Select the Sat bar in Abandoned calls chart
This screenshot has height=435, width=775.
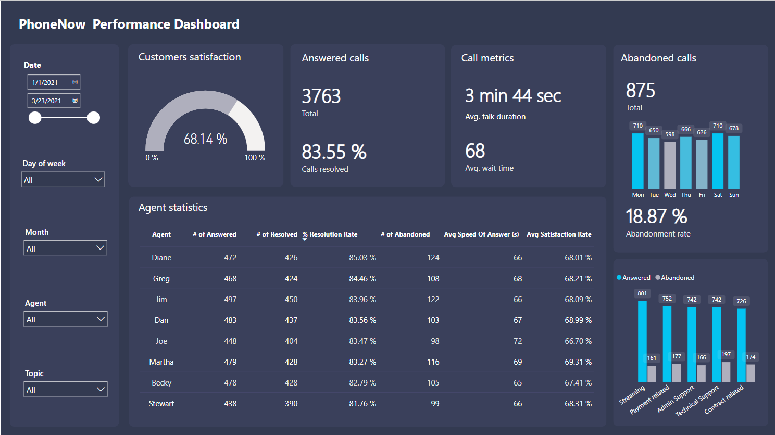(x=718, y=161)
